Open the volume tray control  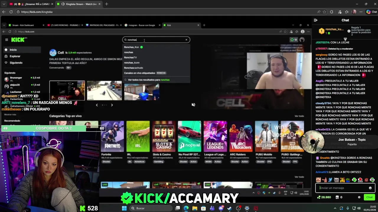point(359,208)
